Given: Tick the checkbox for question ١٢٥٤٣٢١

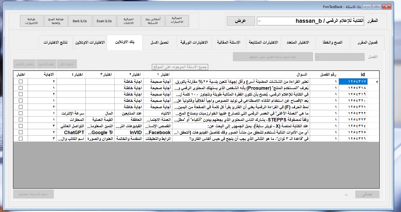Looking at the screenshot, I should pos(20,107).
